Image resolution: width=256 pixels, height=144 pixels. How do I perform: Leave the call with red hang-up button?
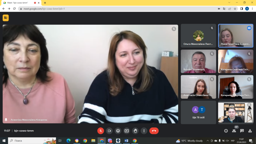tap(154, 131)
